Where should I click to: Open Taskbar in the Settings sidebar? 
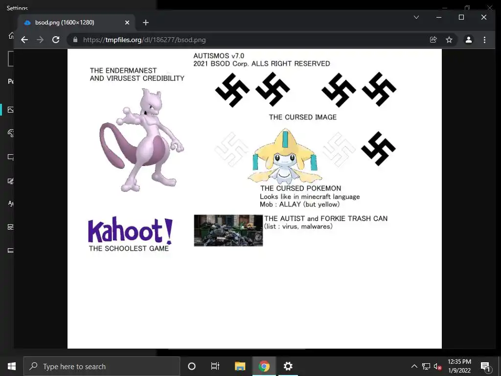(11, 250)
